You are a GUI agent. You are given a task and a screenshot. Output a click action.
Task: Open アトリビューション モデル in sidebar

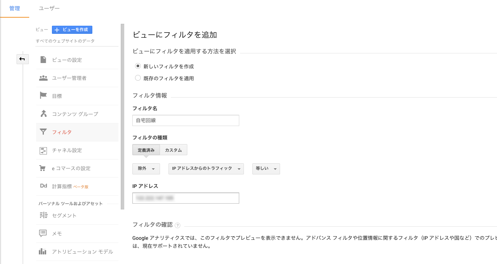point(82,252)
